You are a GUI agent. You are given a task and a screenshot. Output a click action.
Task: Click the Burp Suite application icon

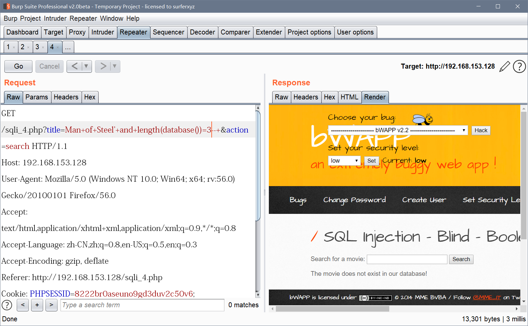click(x=6, y=6)
